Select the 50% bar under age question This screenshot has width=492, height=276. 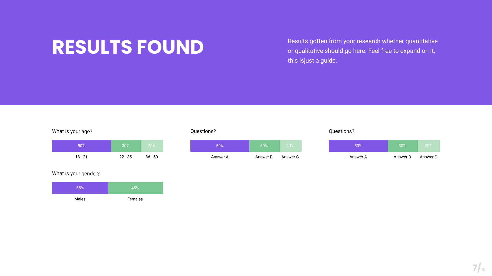pos(81,146)
